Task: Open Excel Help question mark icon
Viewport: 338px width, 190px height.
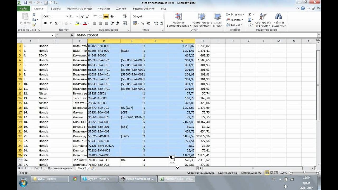Action: 303,8
